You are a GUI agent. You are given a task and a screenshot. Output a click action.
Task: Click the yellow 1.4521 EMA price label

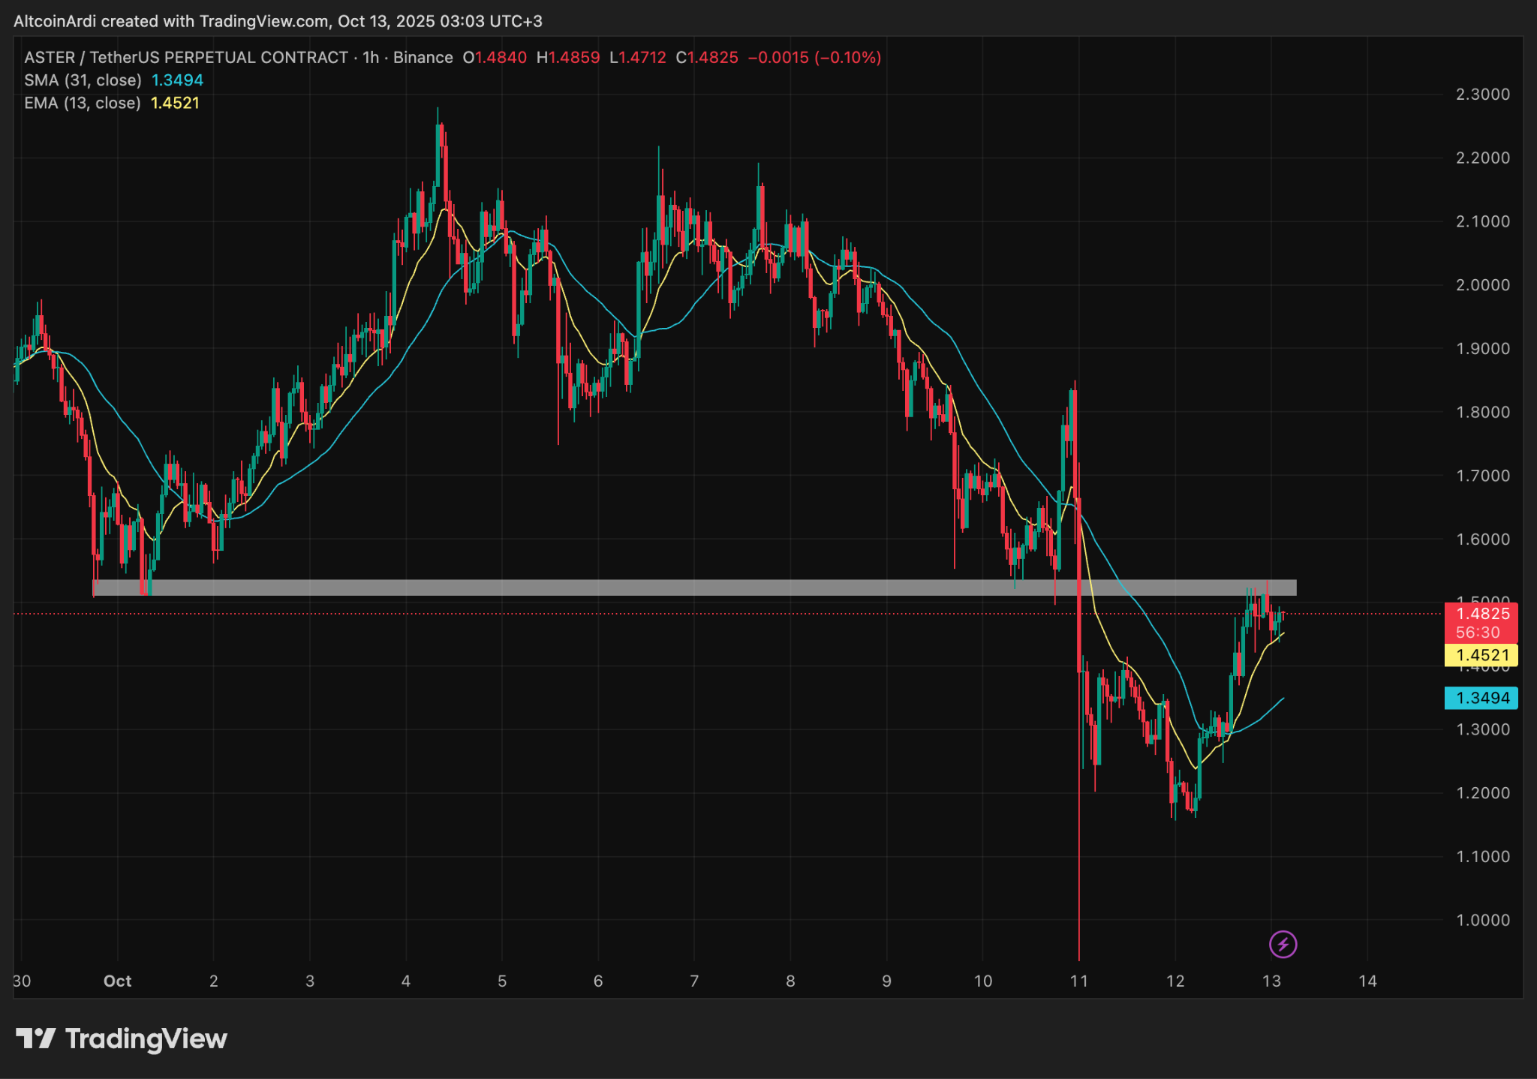[x=1481, y=655]
